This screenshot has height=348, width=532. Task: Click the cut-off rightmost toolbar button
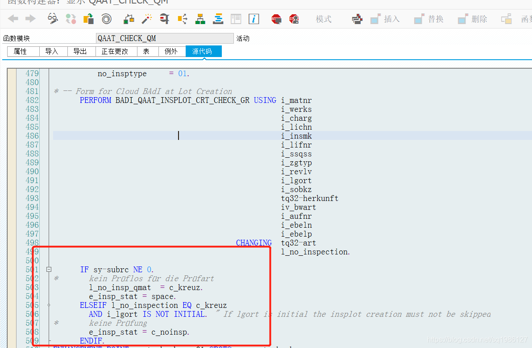point(516,19)
